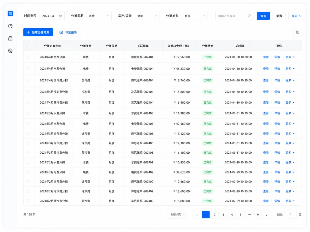Click timestamp 2024-02-29 10:30:00
310x232 pixels.
pos(238,162)
